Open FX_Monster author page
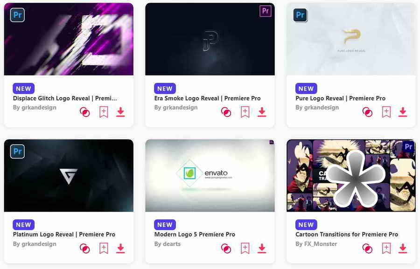This screenshot has height=269, width=420. pyautogui.click(x=316, y=244)
